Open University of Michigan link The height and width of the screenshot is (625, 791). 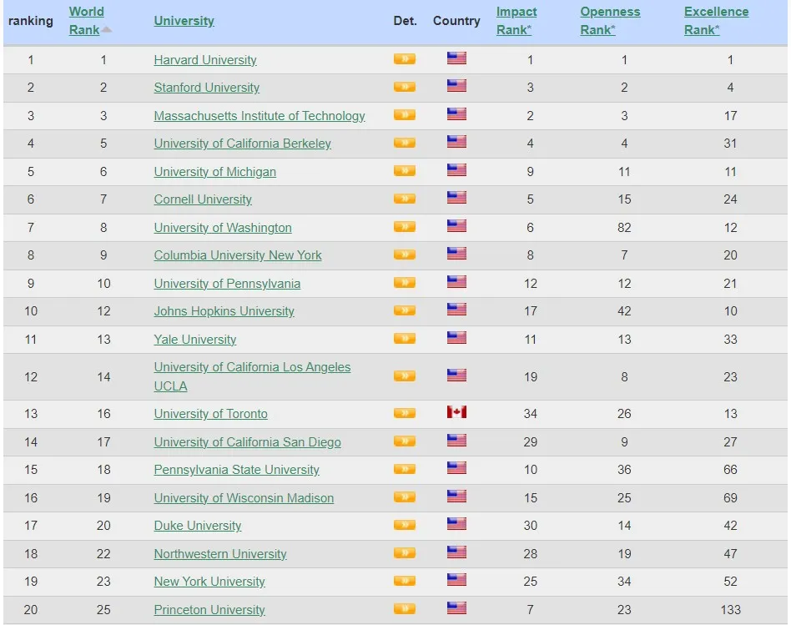(x=215, y=172)
